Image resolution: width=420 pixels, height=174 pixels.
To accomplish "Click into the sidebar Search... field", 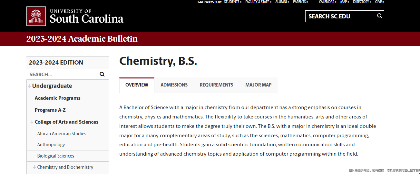I will pos(63,74).
